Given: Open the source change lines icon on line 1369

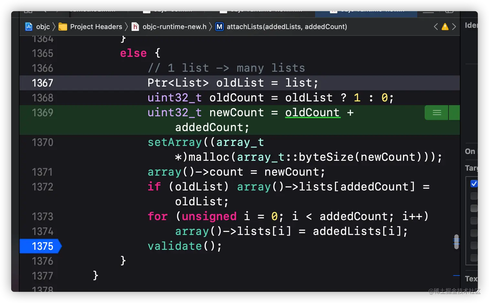Looking at the screenshot, I should coord(437,112).
